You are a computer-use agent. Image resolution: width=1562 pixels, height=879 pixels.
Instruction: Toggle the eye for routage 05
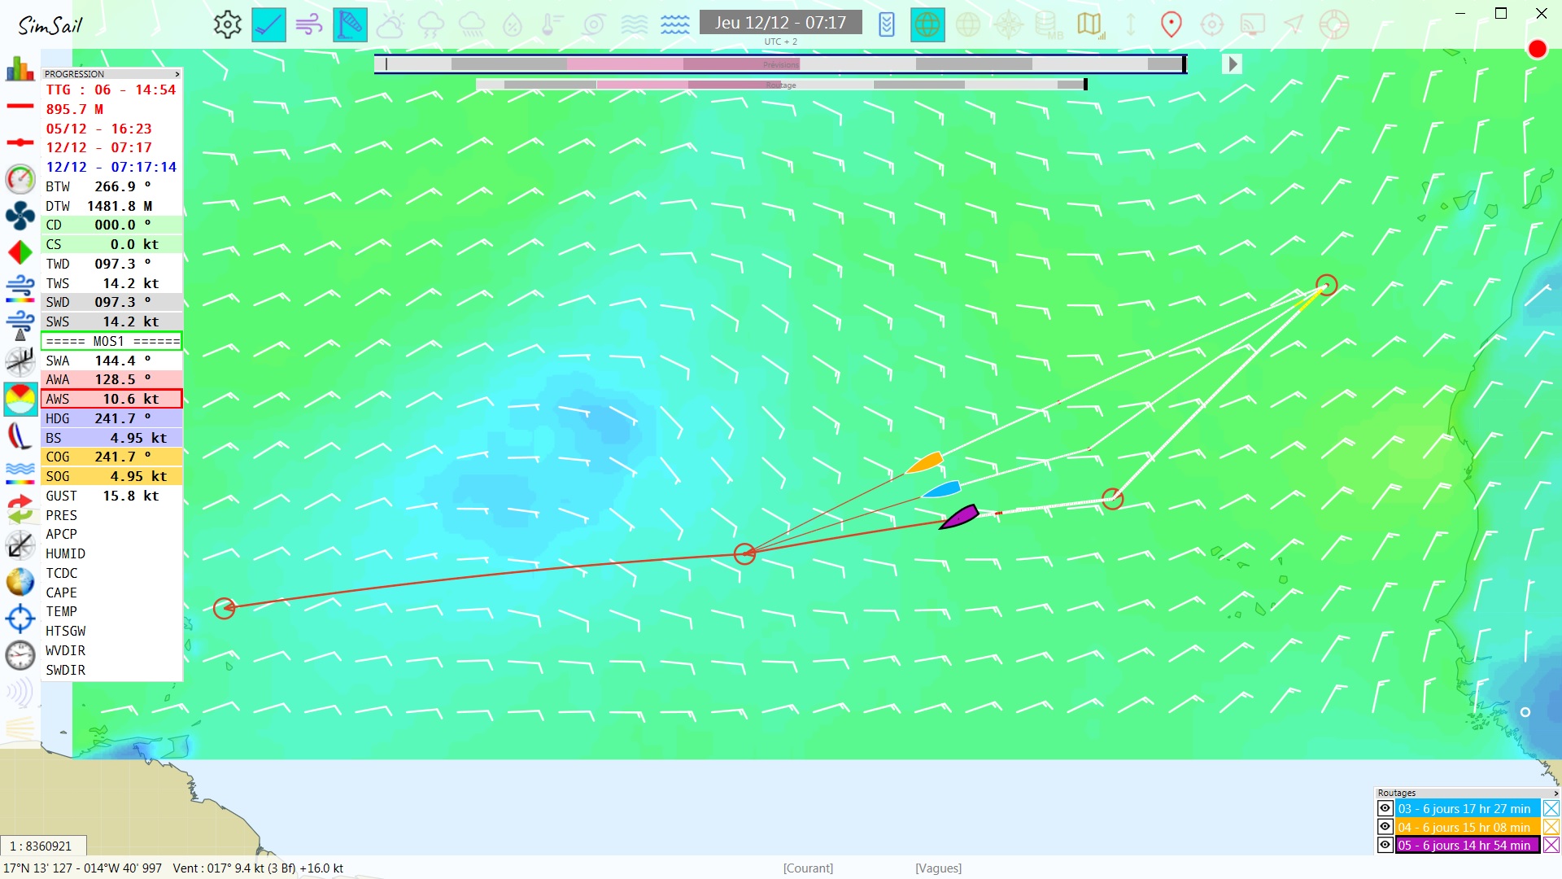tap(1385, 845)
